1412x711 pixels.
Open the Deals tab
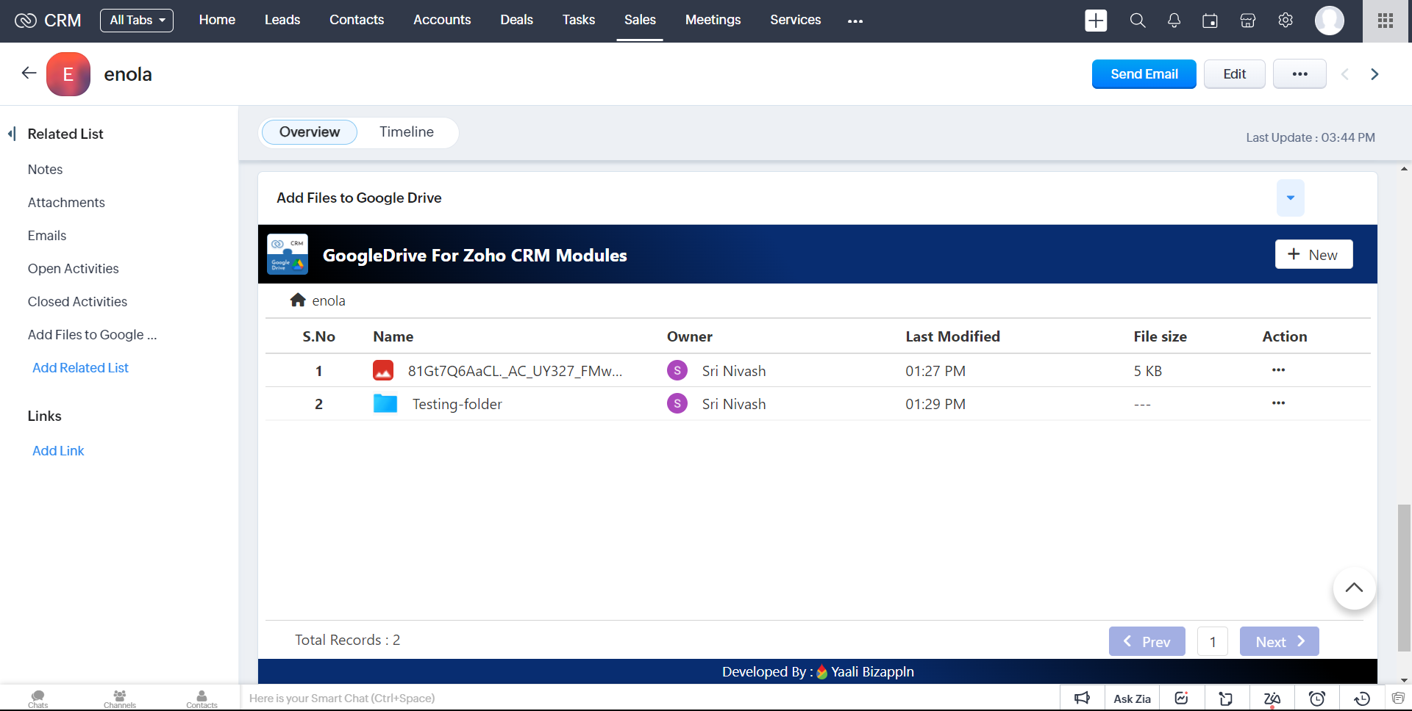pyautogui.click(x=516, y=21)
